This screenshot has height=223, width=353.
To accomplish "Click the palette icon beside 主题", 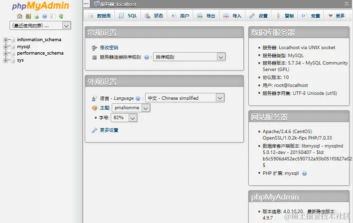I will click(94, 108).
